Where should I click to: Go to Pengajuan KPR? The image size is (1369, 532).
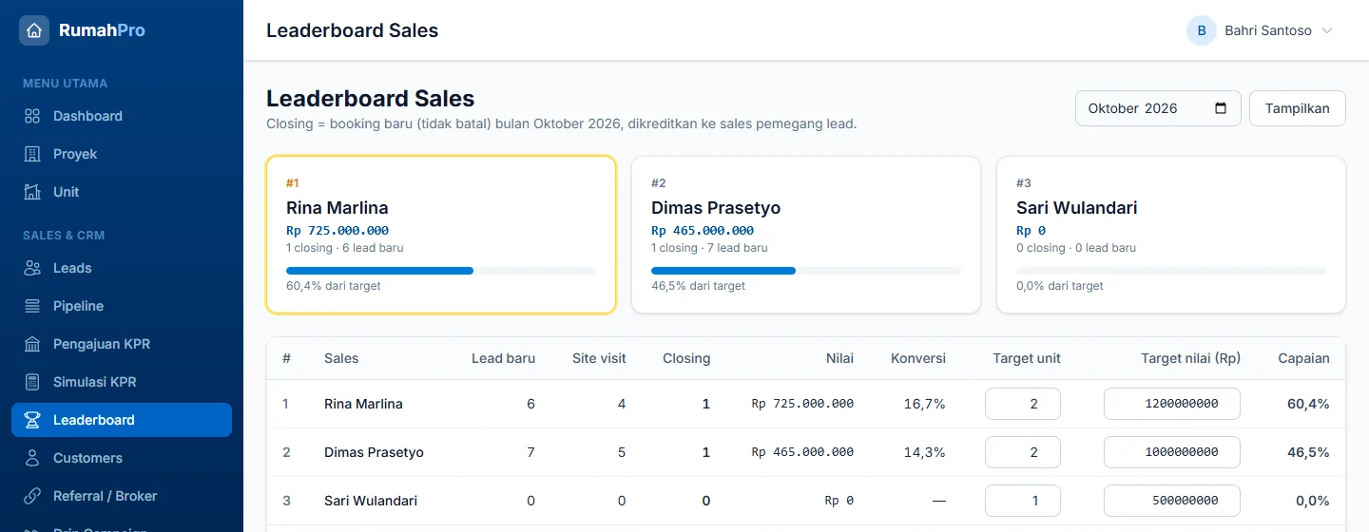pos(122,344)
